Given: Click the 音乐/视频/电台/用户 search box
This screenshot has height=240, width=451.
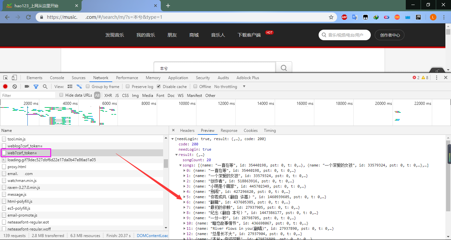Looking at the screenshot, I should click(345, 35).
